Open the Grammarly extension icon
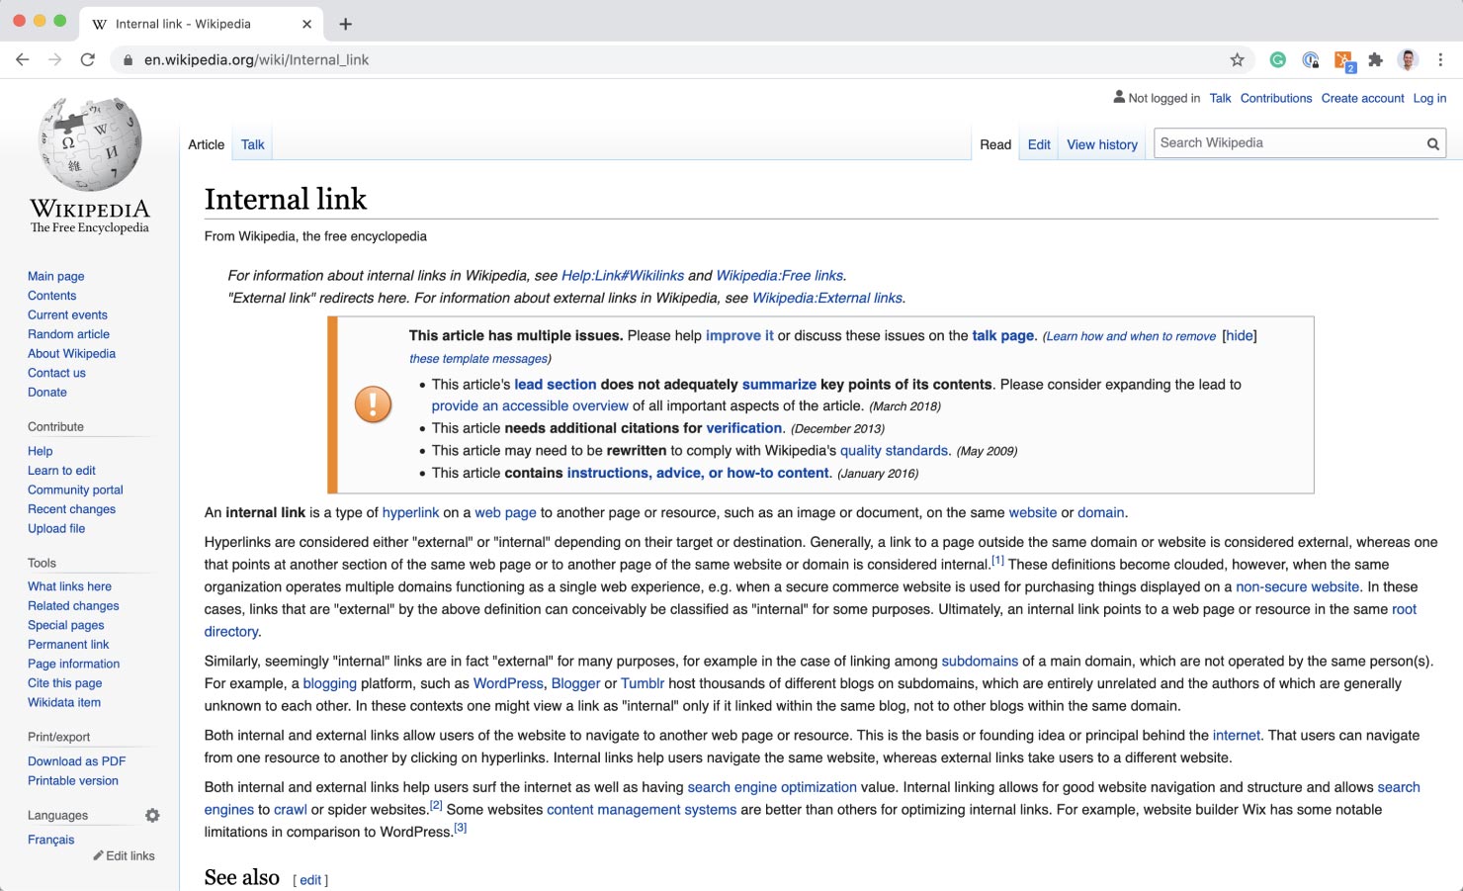1463x891 pixels. [1277, 59]
